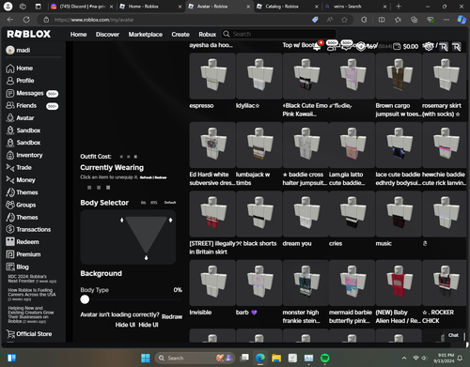Open the notifications bell with red badge
The height and width of the screenshot is (367, 470).
pyautogui.click(x=317, y=46)
